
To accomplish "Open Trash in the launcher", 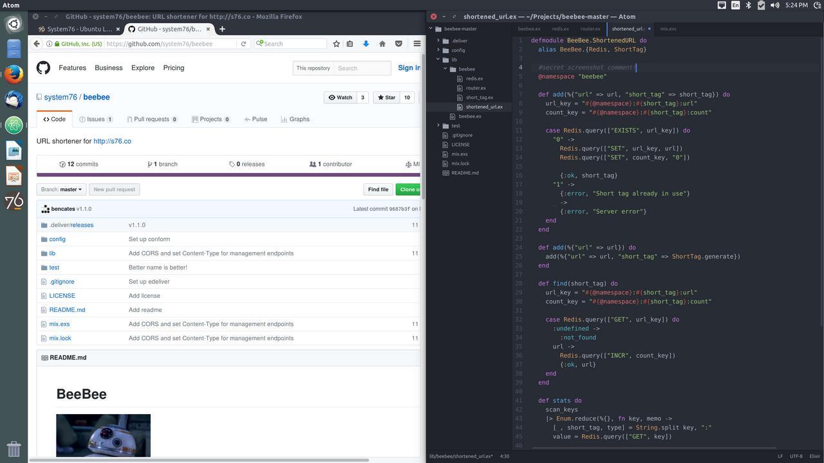I will 14,448.
